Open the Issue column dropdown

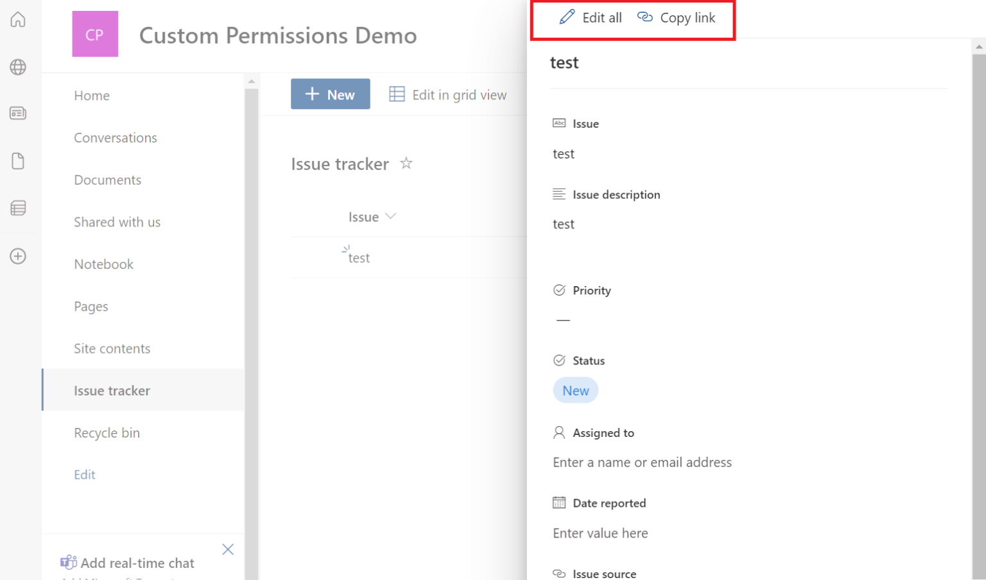[392, 216]
